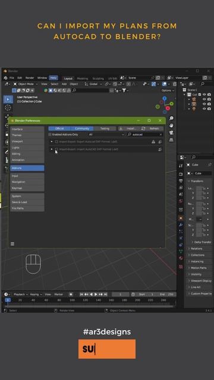The height and width of the screenshot is (380, 214).
Task: Select the 3D Cursor tool
Action: tap(8, 107)
